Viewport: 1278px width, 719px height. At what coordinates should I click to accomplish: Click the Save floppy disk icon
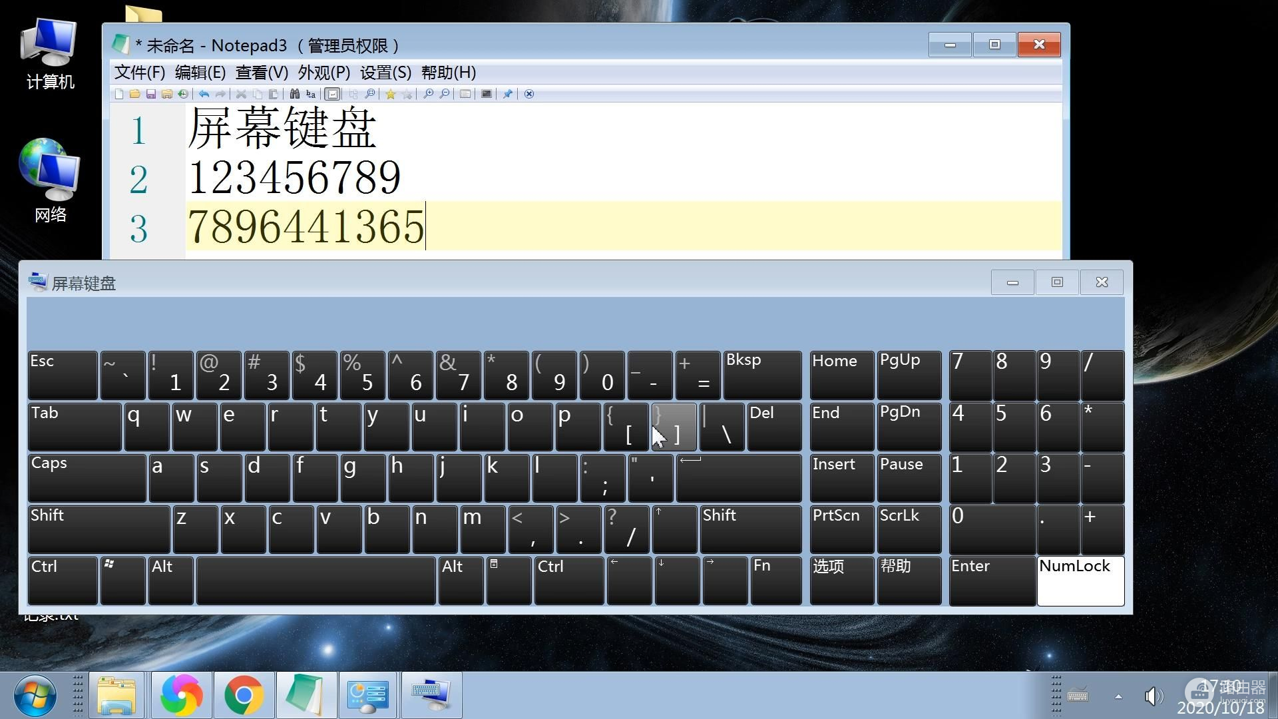tap(151, 94)
